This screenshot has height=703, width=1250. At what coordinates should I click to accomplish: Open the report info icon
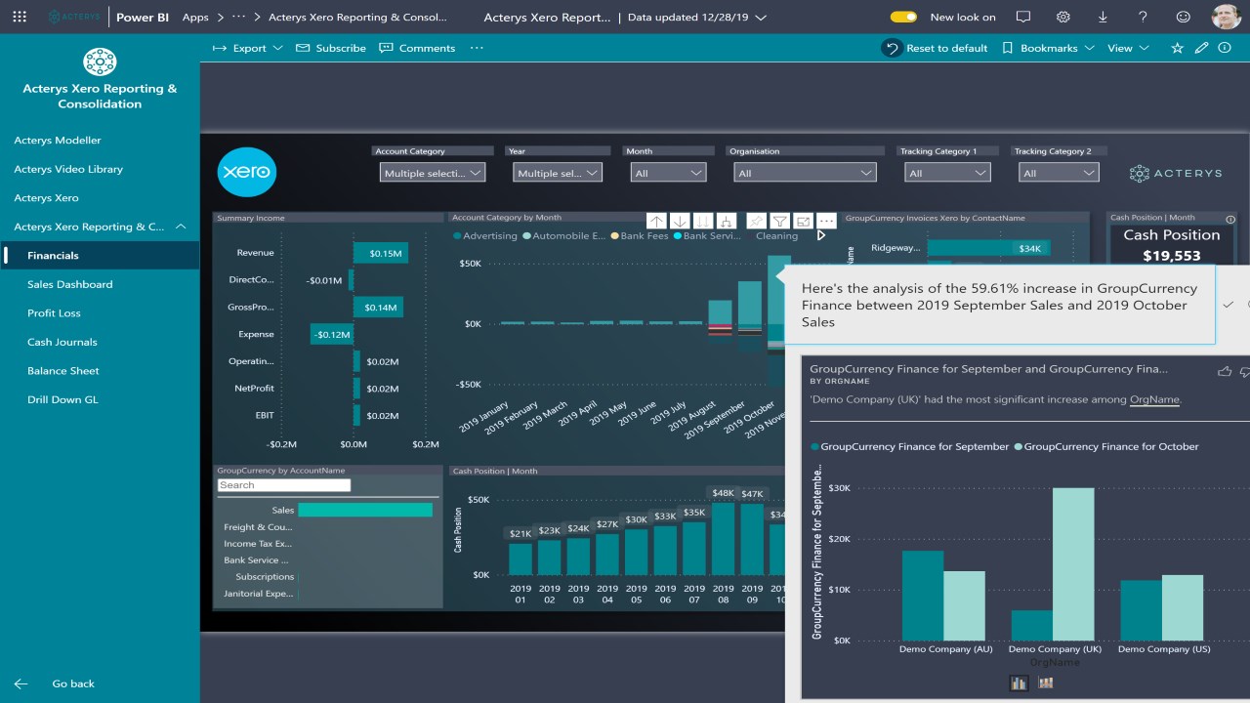tap(1225, 48)
